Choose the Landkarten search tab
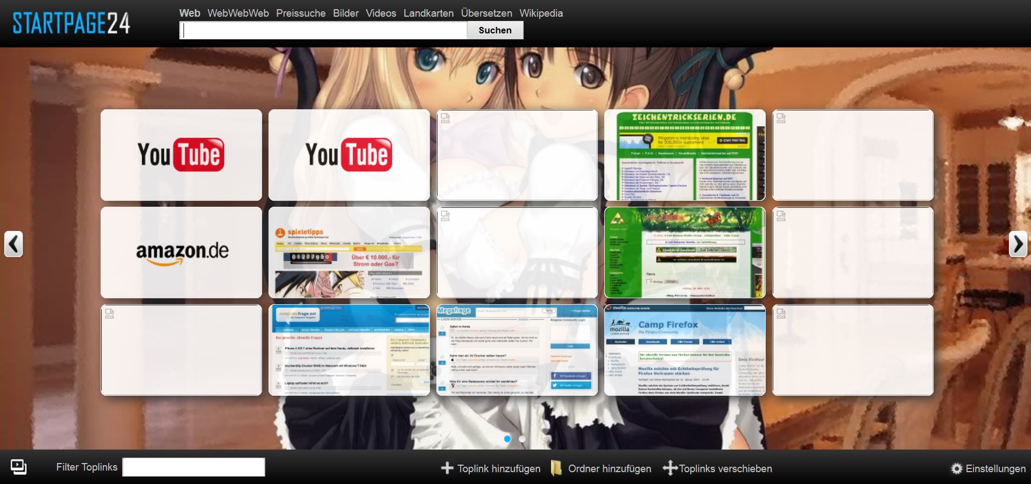 click(428, 13)
